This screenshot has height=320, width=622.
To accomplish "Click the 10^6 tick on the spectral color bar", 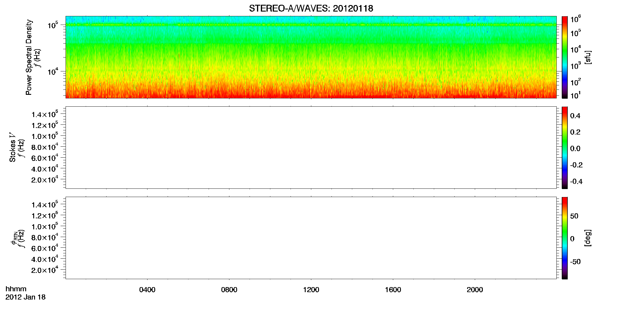I will [x=576, y=19].
